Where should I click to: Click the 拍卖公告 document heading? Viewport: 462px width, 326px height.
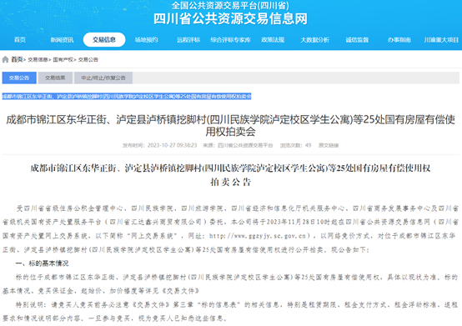click(230, 182)
